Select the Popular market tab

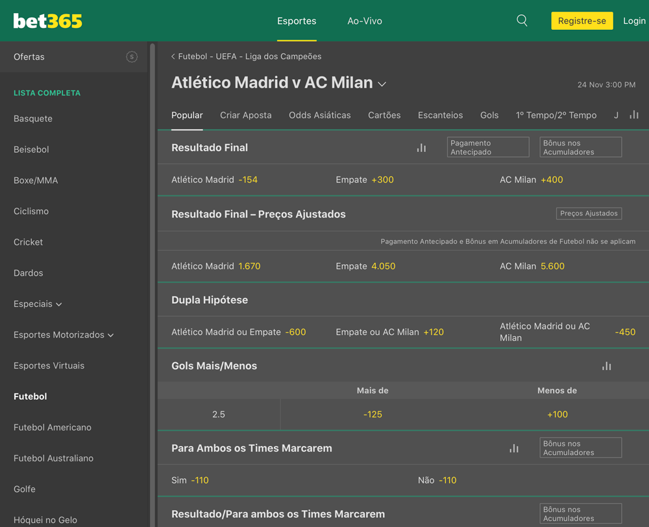click(x=187, y=115)
